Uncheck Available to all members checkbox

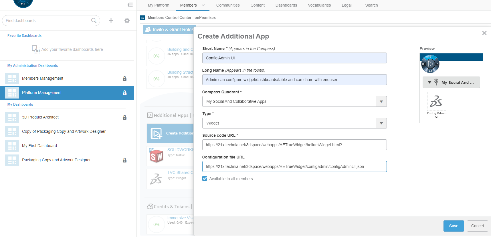205,179
